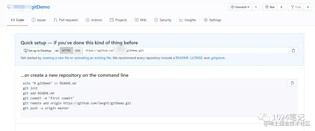Open the Pull requests tab
The height and width of the screenshot is (131, 315).
tap(66, 20)
